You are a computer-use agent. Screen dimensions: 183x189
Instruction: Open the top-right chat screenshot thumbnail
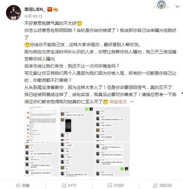coord(112,124)
